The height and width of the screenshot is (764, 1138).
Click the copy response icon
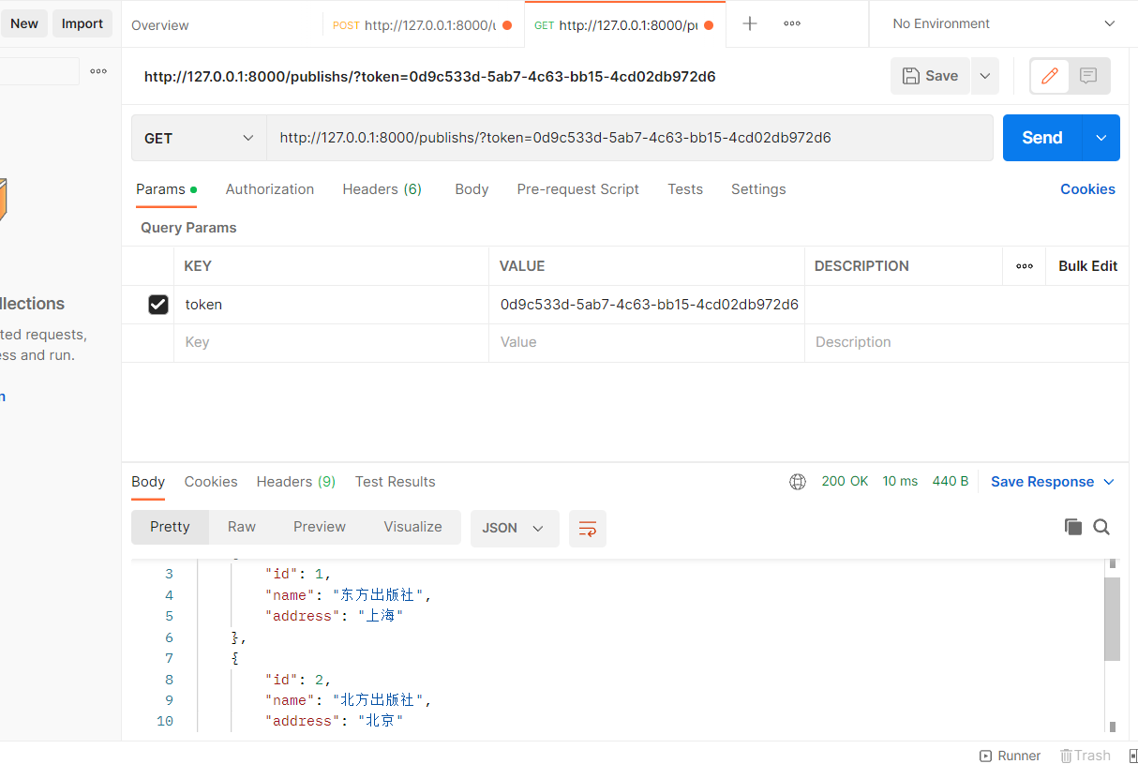(1073, 527)
